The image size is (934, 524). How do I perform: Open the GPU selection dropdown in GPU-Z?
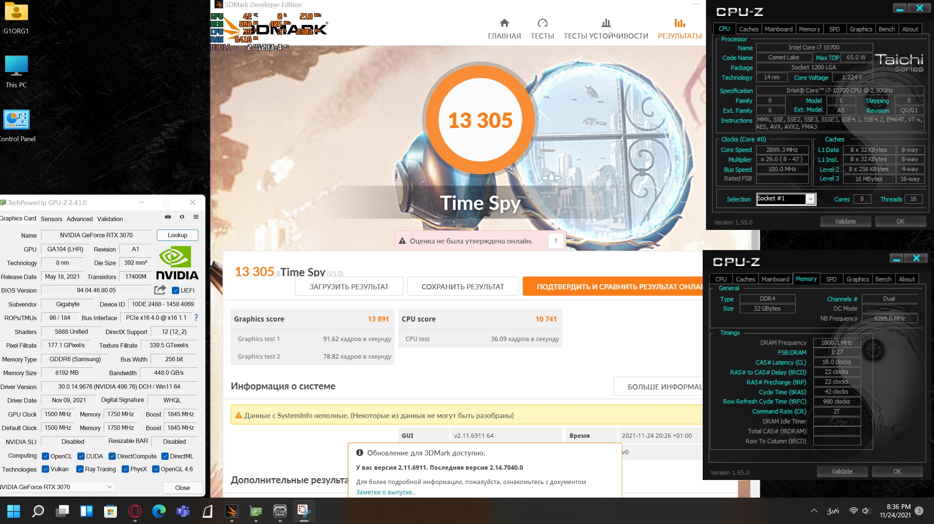pyautogui.click(x=109, y=487)
